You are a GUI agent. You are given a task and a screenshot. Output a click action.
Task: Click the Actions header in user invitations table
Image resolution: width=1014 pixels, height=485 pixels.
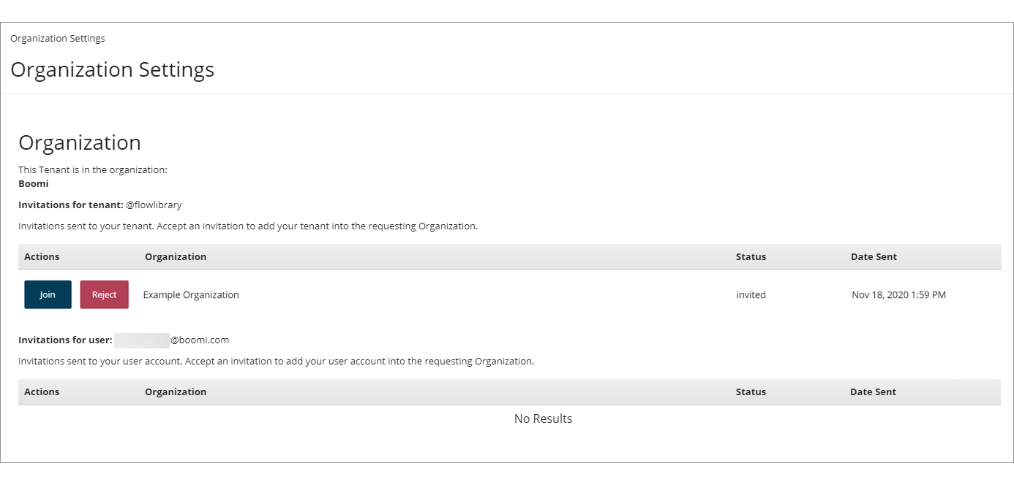pos(42,392)
